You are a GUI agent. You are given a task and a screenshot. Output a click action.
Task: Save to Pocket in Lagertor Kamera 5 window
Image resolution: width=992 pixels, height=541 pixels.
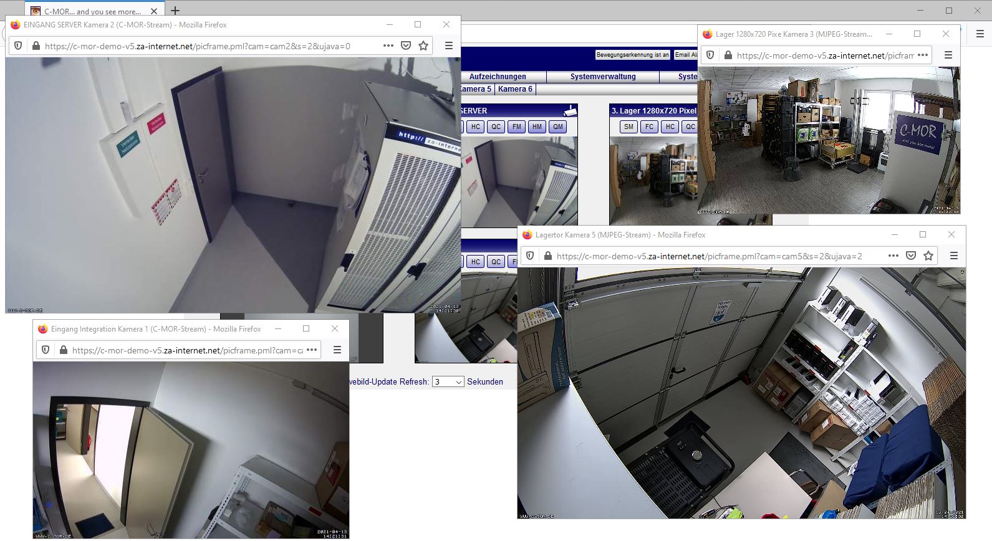pos(911,256)
